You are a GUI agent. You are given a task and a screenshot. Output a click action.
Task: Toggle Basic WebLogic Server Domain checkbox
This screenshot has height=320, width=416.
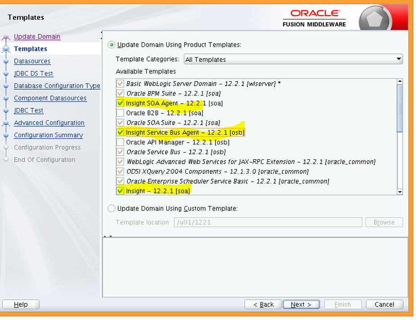(x=120, y=83)
